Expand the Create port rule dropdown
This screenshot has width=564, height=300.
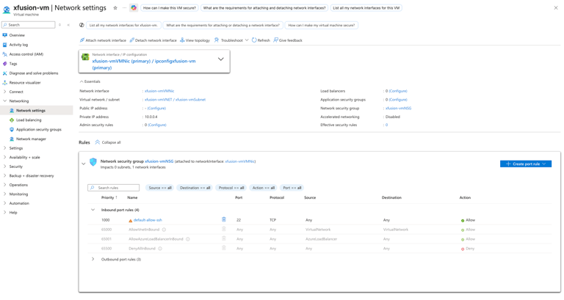[x=544, y=164]
